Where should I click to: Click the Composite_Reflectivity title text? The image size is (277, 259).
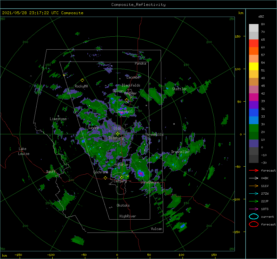coord(138,5)
